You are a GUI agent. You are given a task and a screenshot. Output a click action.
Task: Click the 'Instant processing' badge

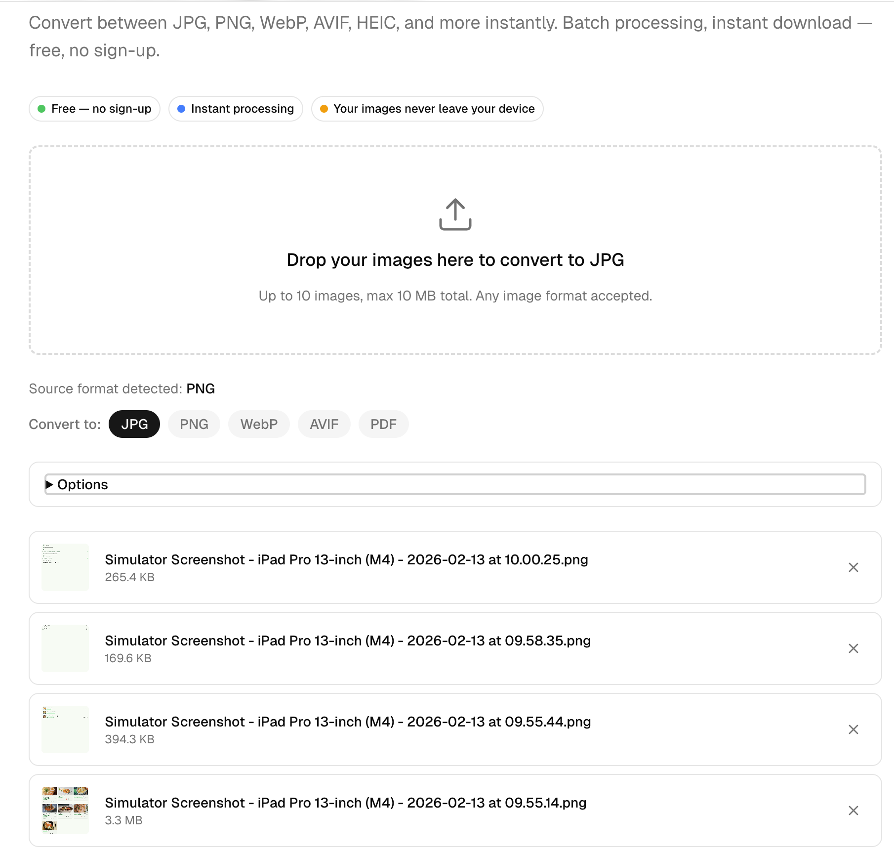pos(236,109)
